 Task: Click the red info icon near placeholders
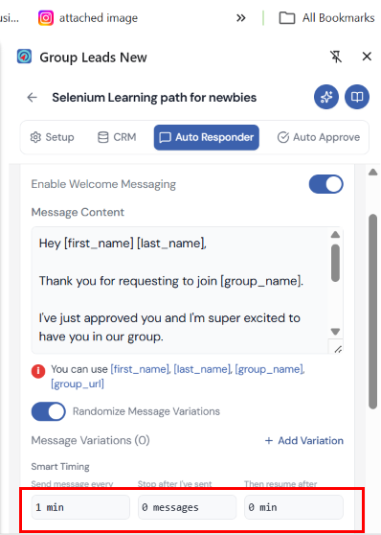pos(38,371)
